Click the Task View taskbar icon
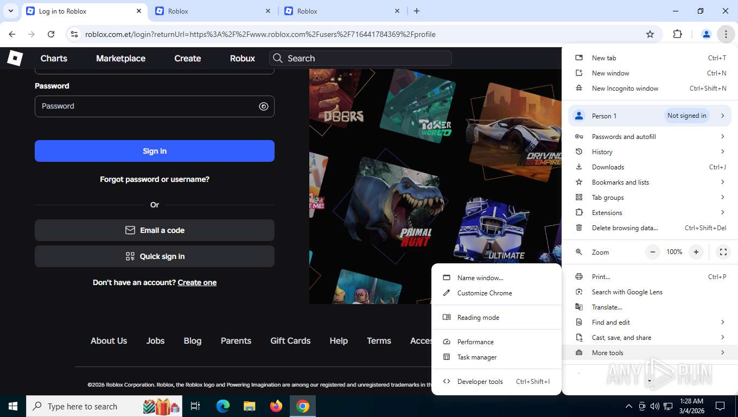 coord(196,406)
